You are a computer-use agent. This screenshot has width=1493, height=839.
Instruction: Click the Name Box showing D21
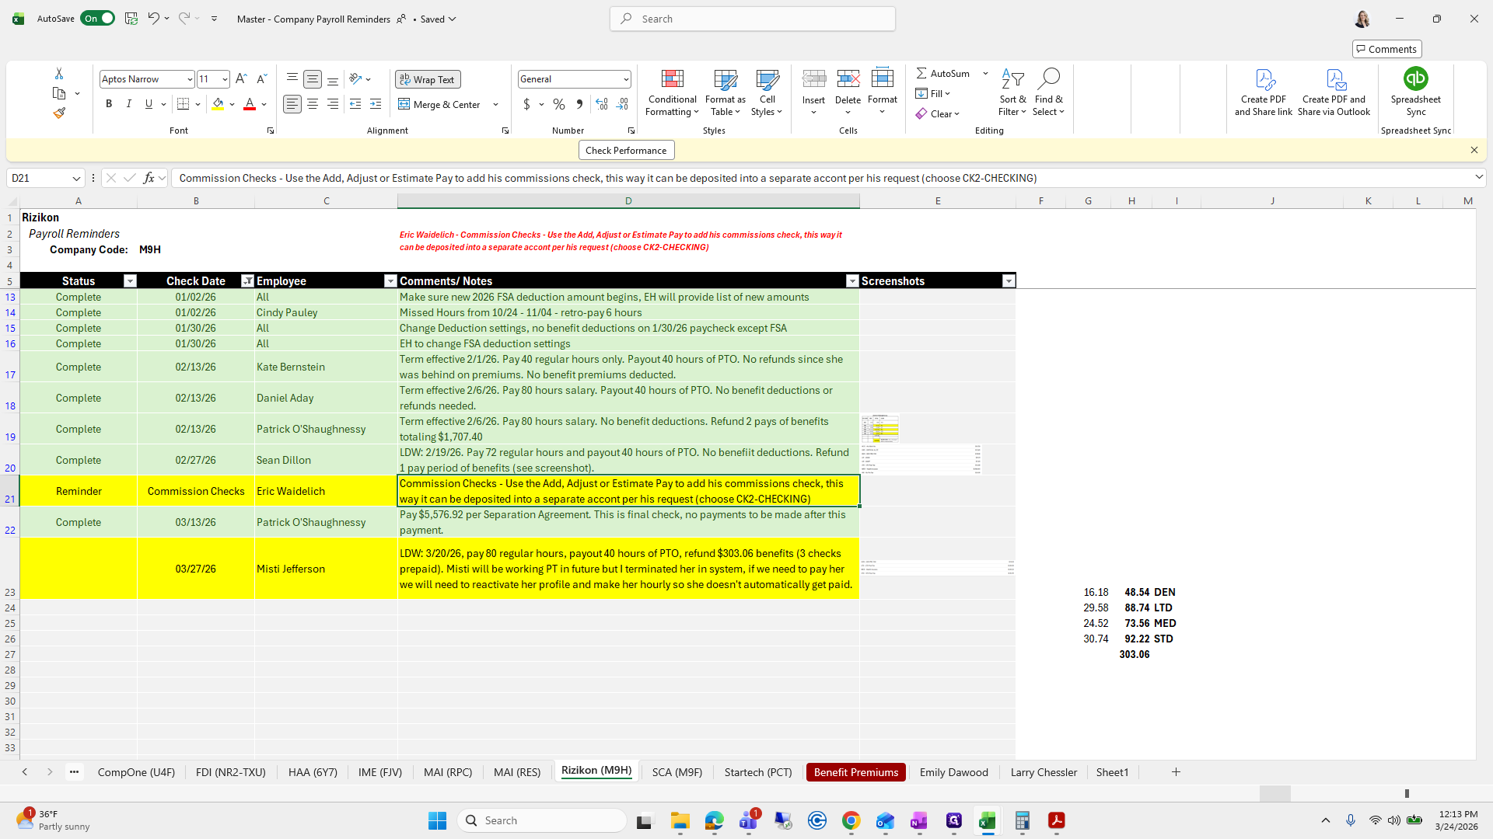(39, 178)
